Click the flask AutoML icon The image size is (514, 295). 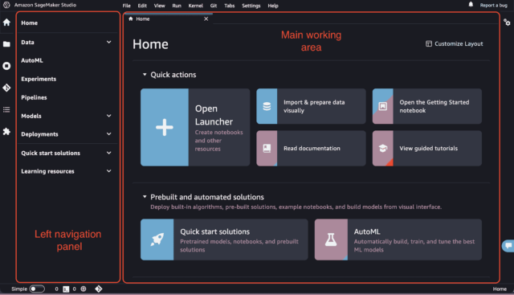(331, 240)
